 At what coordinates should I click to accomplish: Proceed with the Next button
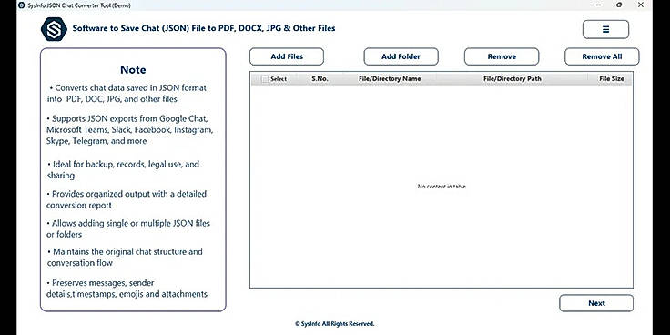[x=596, y=303]
